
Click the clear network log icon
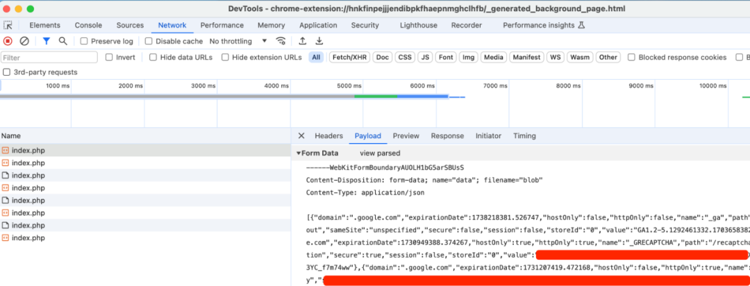coord(24,41)
